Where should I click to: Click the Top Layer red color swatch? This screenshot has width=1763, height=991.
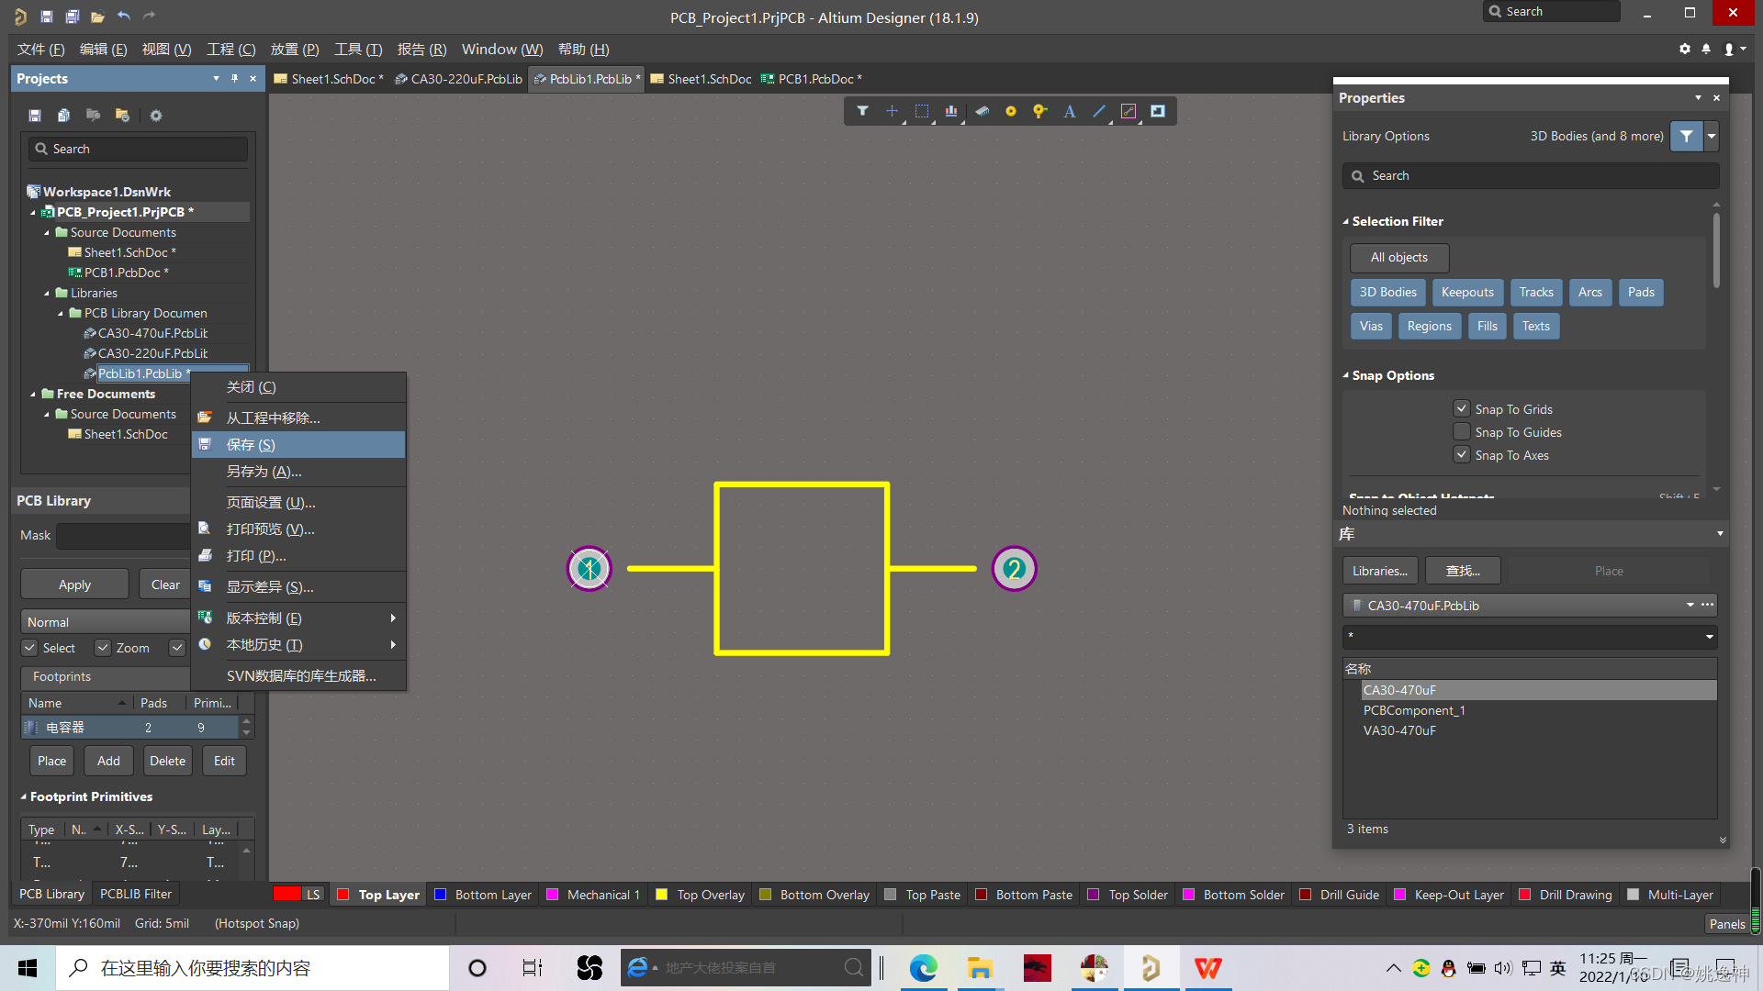pyautogui.click(x=342, y=895)
